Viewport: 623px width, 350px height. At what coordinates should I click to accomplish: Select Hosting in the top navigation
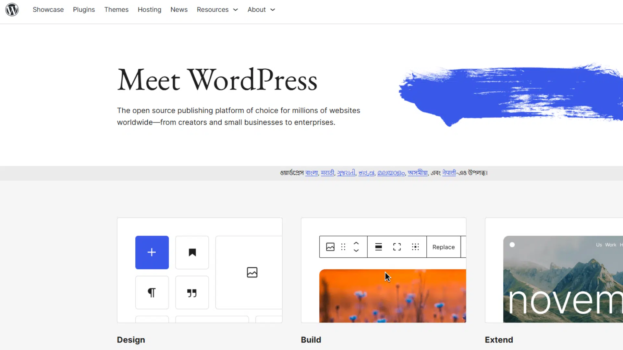pos(149,10)
